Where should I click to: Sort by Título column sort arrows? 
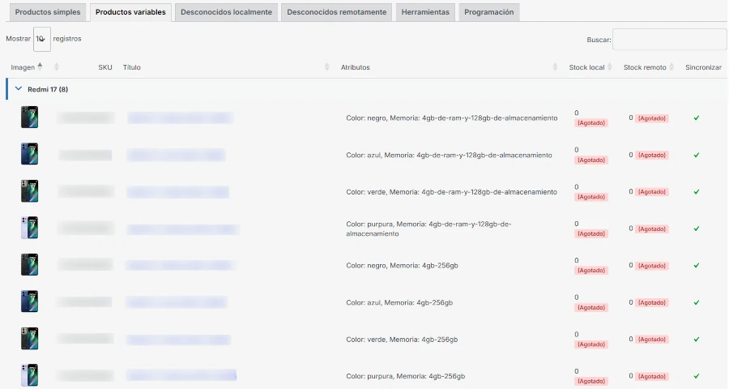327,67
